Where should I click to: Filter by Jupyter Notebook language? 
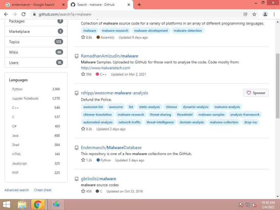click(36, 98)
